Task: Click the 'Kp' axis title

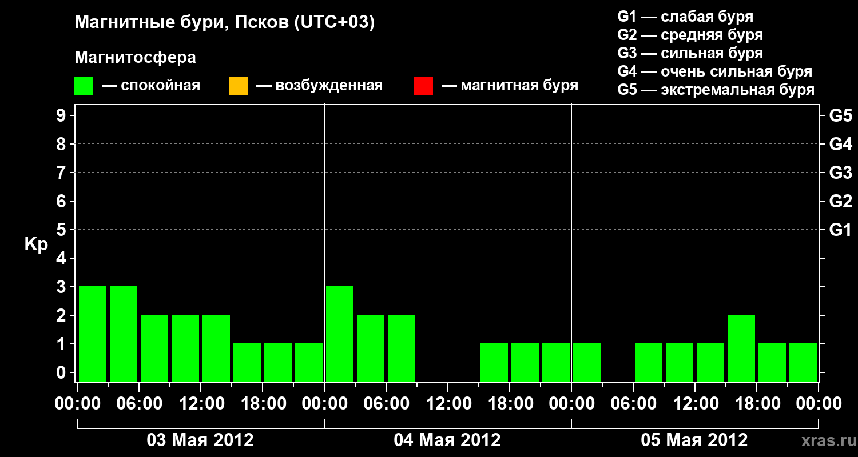Action: coord(37,244)
